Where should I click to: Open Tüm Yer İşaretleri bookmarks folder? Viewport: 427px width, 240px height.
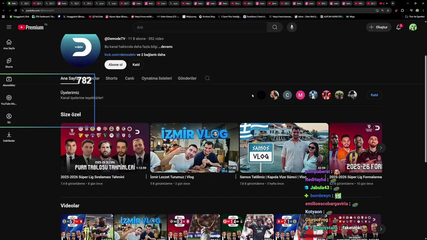[x=415, y=16]
